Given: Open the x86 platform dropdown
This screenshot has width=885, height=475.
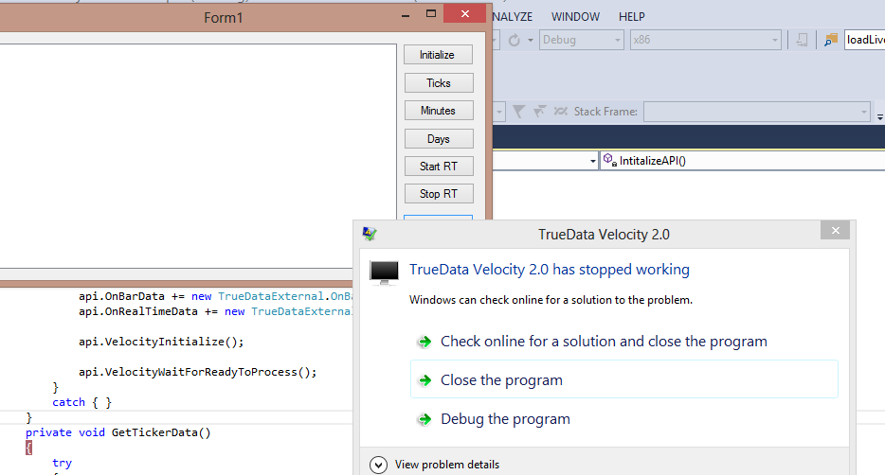Looking at the screenshot, I should [x=705, y=40].
